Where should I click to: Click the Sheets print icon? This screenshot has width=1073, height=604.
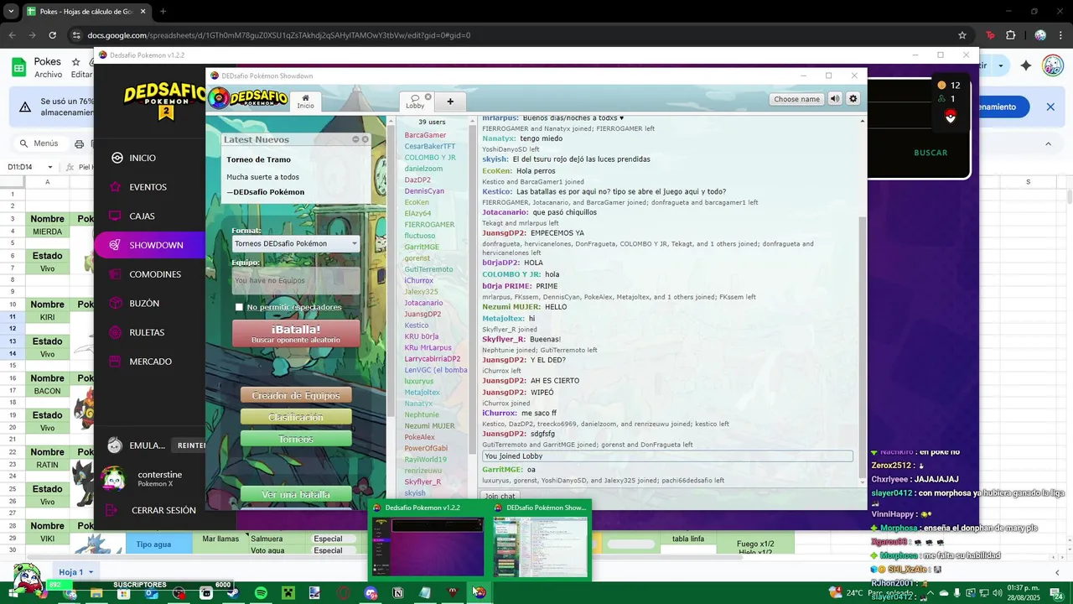(x=79, y=143)
